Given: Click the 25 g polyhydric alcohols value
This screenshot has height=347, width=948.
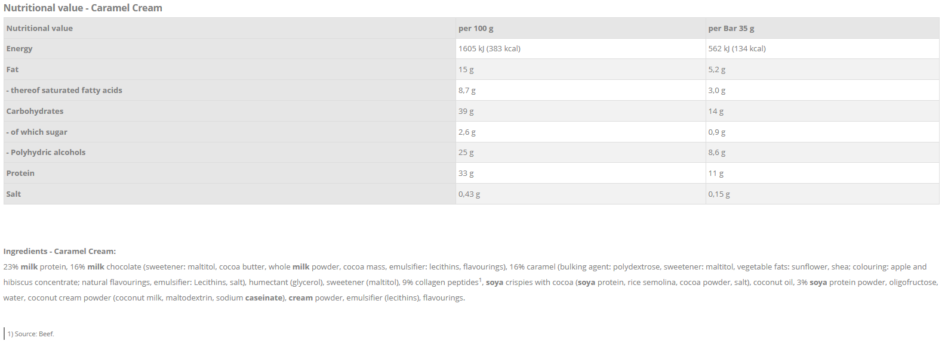Looking at the screenshot, I should [466, 153].
